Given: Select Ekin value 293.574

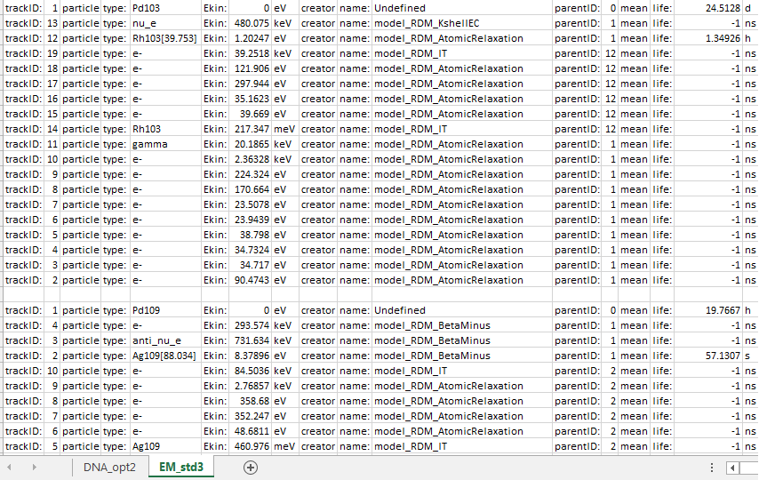Looking at the screenshot, I should (x=251, y=325).
